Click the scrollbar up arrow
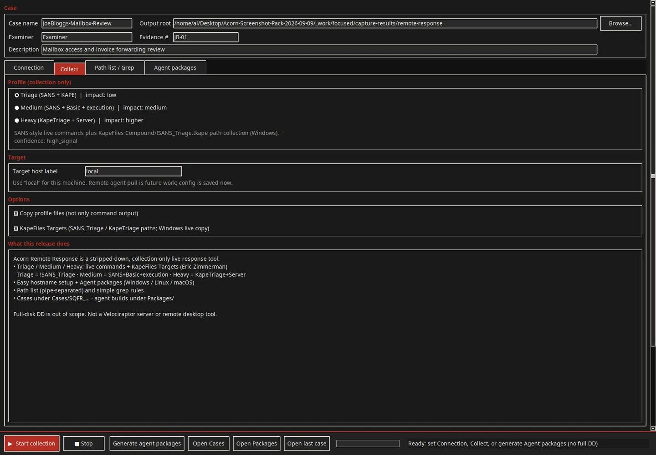 coord(653,3)
